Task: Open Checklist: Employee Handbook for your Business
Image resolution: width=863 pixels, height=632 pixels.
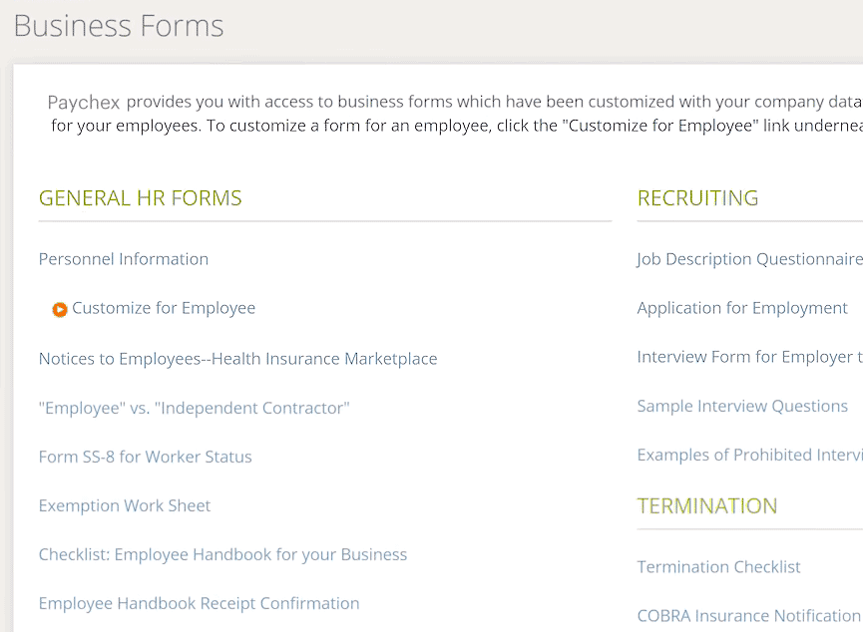Action: point(222,554)
